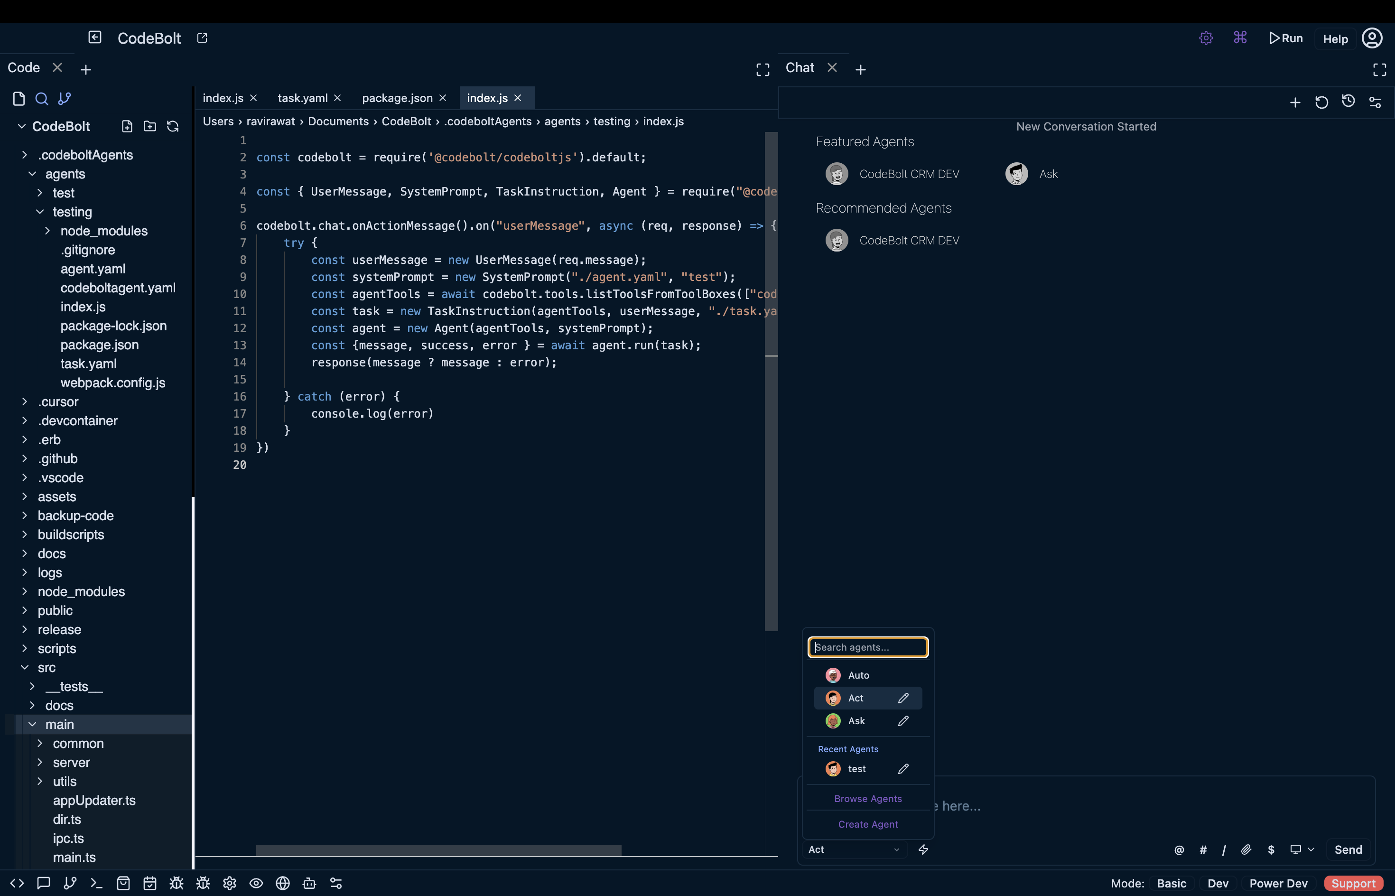Collapse the testing folder
The image size is (1395, 896).
coord(39,212)
